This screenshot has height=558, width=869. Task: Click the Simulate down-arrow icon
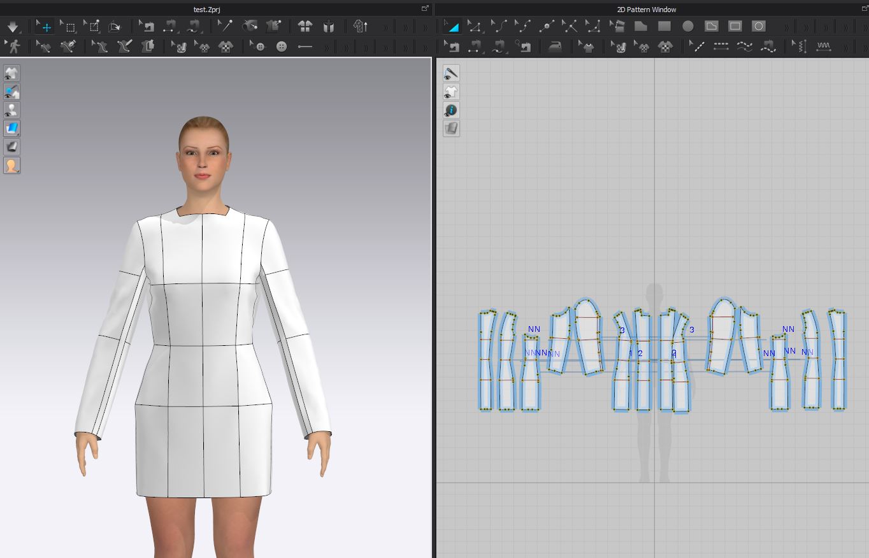[13, 27]
